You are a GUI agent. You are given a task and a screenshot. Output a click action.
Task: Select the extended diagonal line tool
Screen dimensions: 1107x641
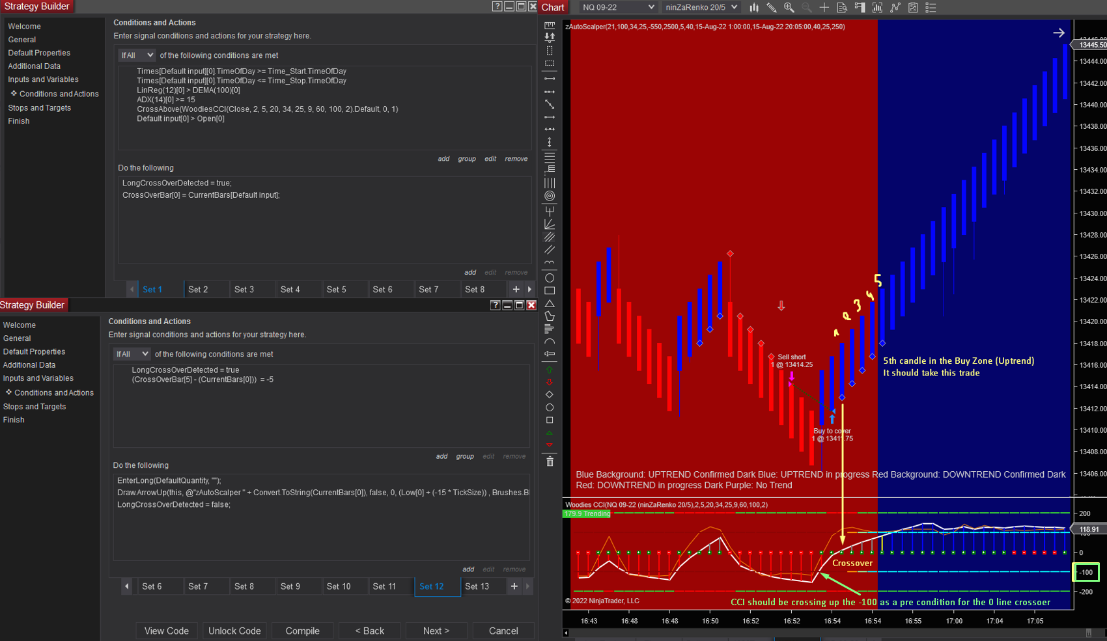[x=550, y=104]
